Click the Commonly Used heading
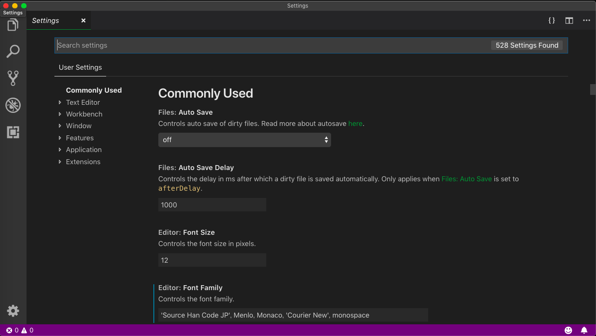Screen dimensions: 596x336 pyautogui.click(x=206, y=94)
